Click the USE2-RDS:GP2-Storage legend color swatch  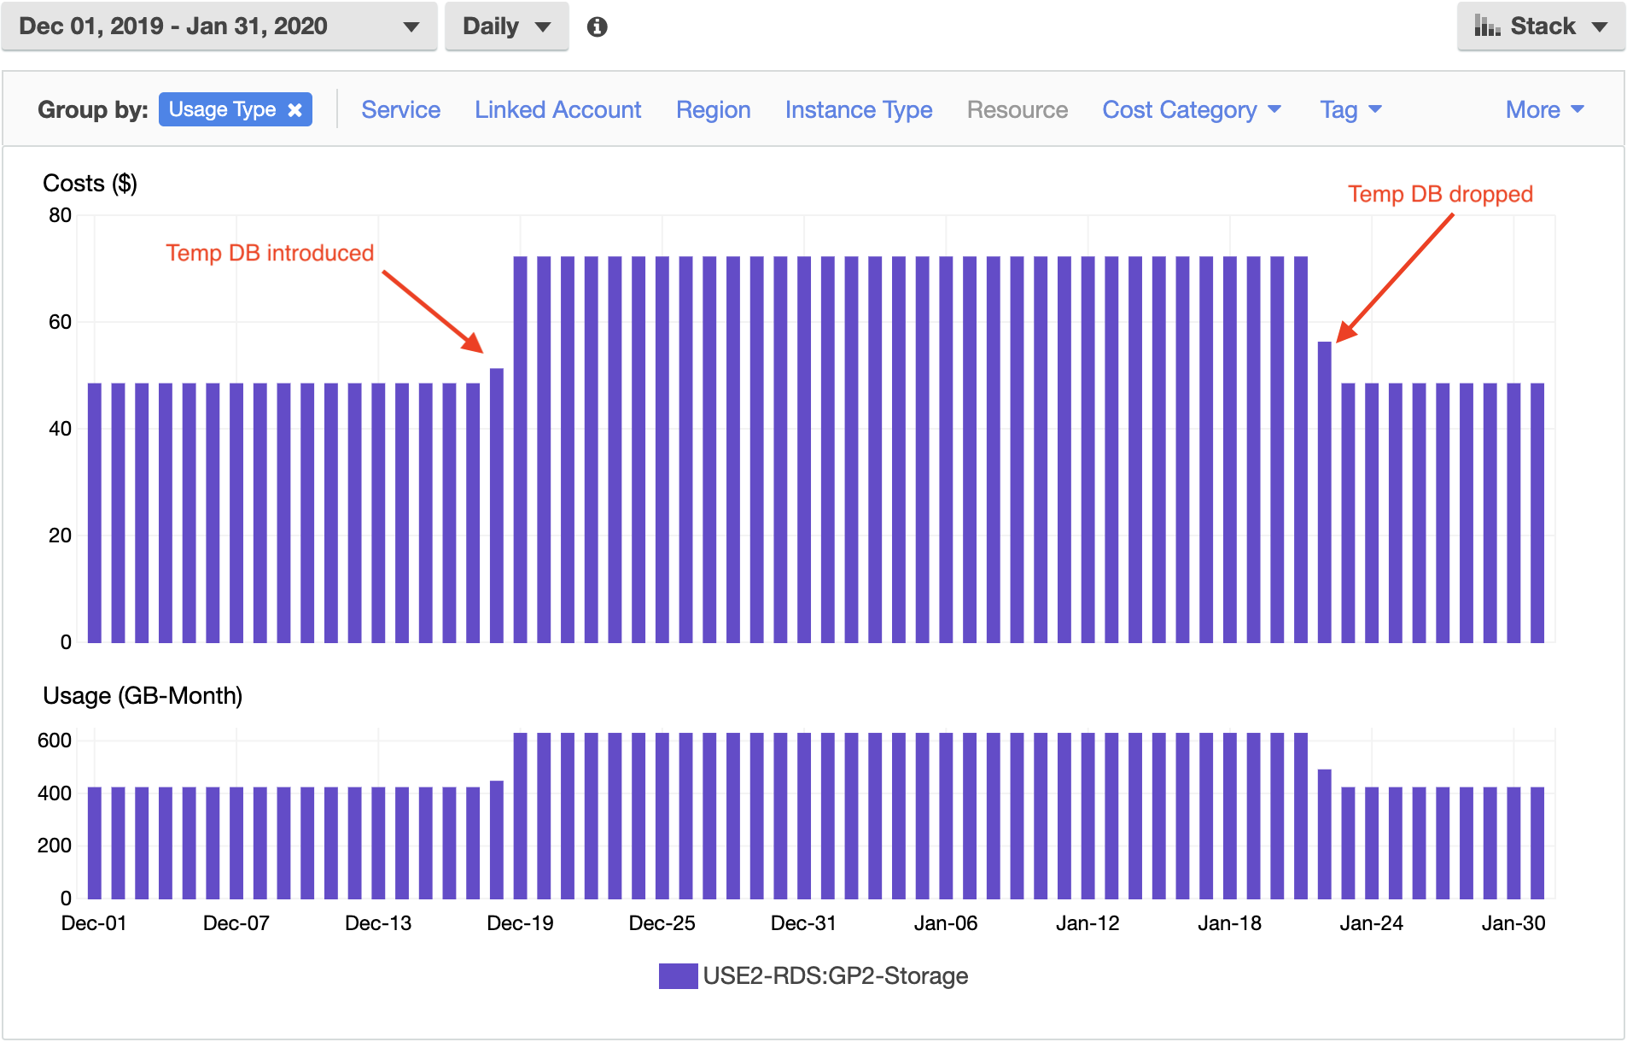coord(678,976)
